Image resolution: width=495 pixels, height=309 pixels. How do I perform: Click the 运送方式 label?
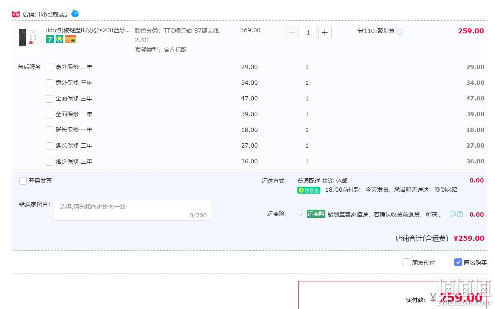[x=274, y=181]
